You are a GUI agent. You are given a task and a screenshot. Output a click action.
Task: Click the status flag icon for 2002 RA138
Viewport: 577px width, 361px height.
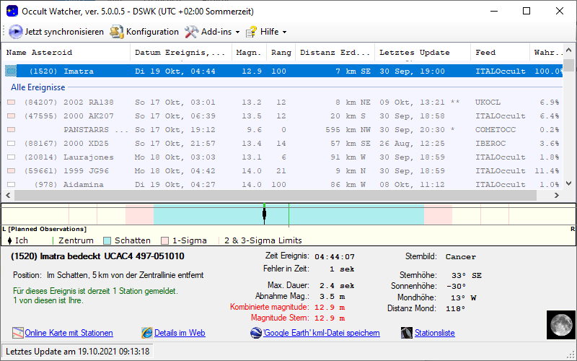pos(11,103)
